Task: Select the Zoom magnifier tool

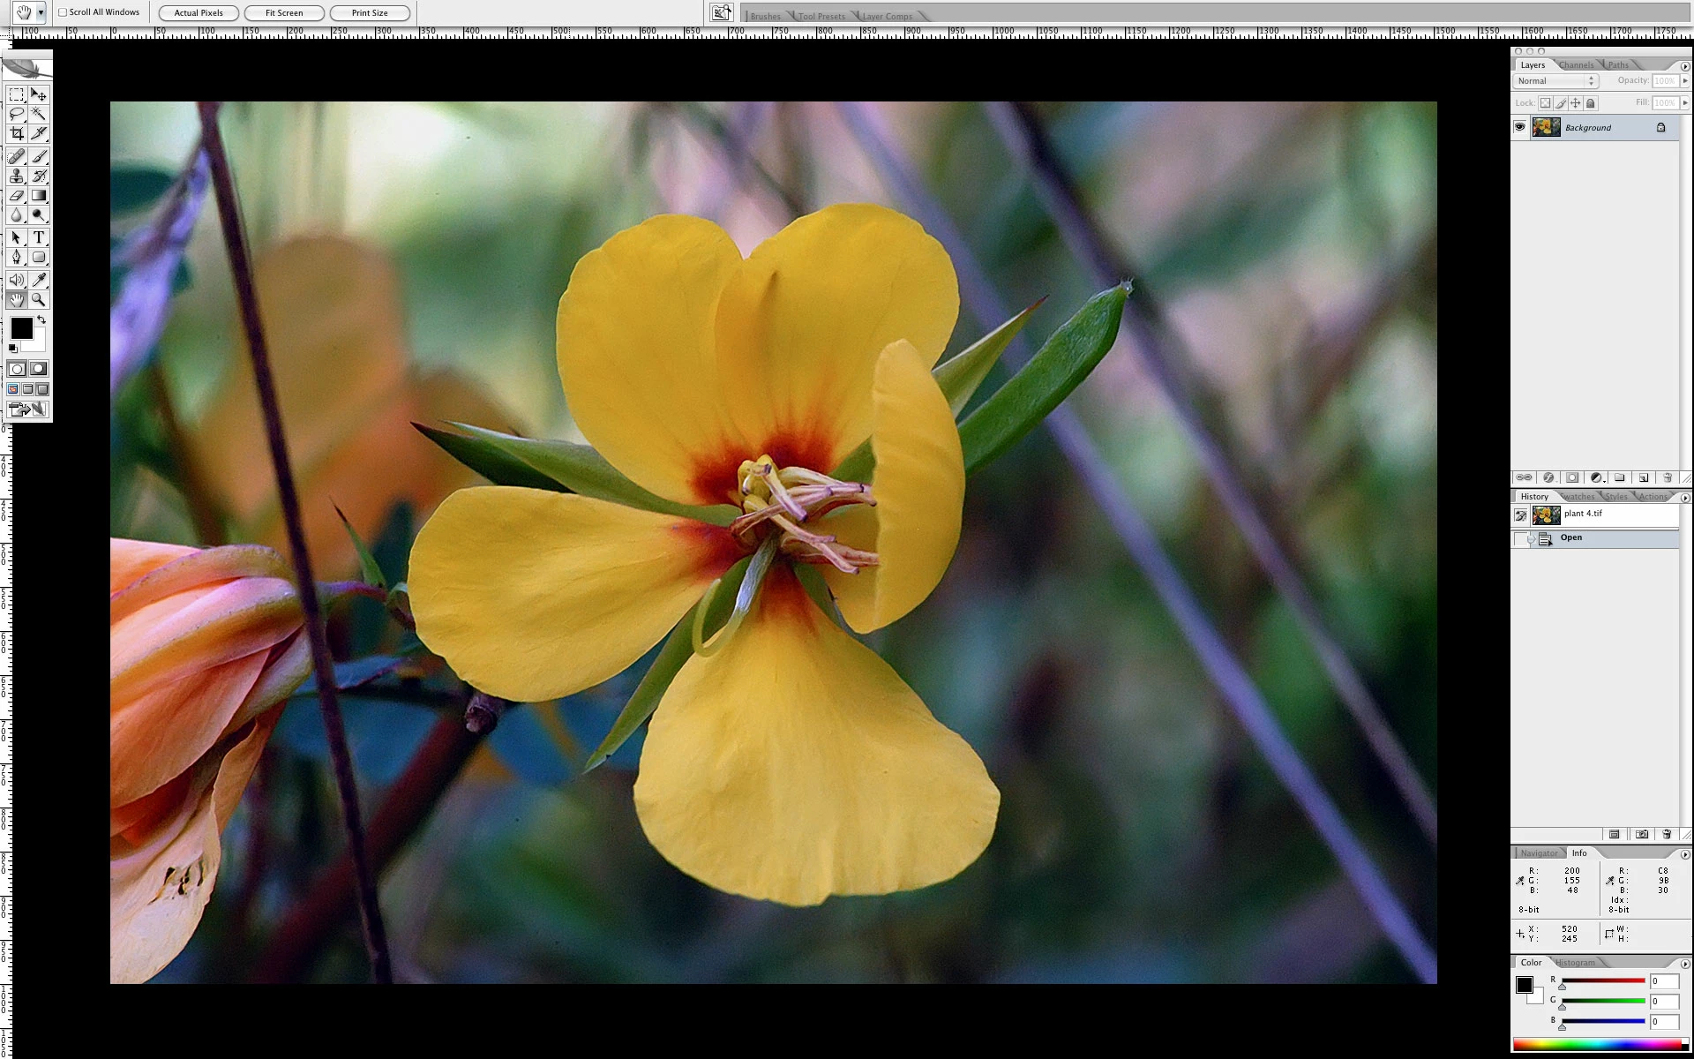Action: tap(39, 299)
